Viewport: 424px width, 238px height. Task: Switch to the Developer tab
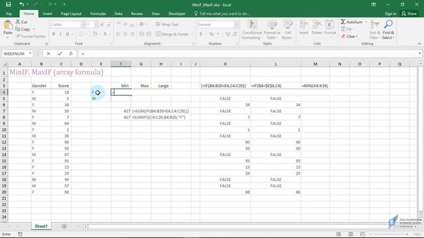[x=177, y=13]
